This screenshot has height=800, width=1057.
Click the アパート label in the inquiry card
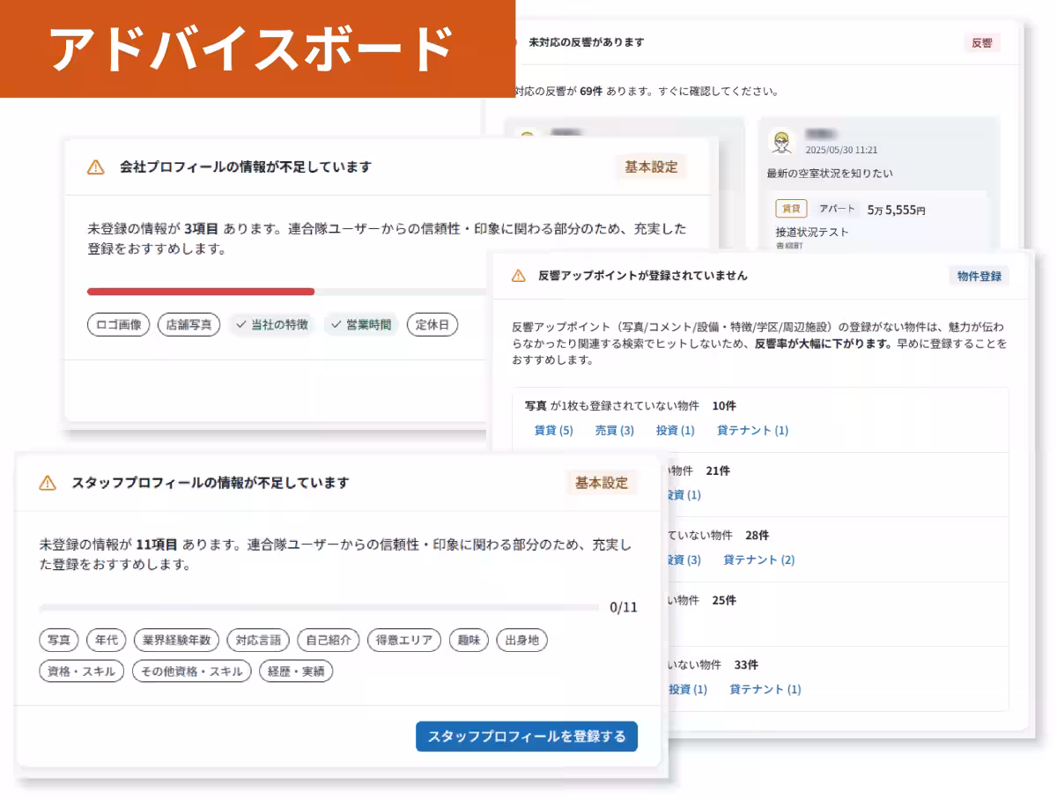(836, 209)
